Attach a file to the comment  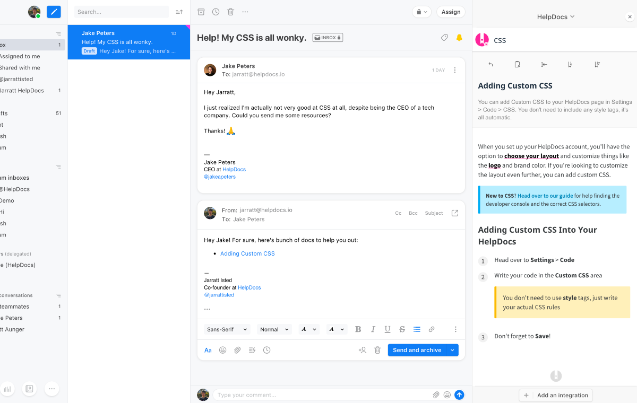pos(436,395)
